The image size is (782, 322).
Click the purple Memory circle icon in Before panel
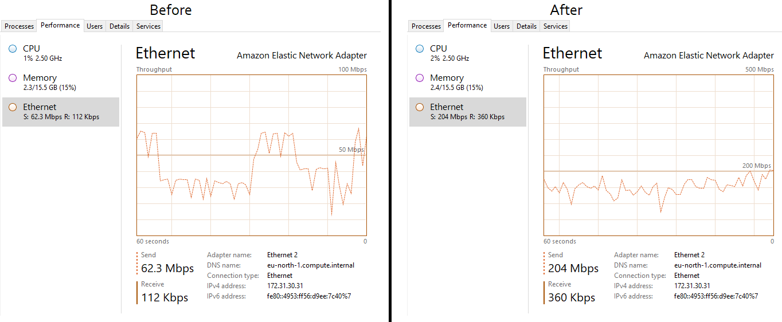coord(13,78)
